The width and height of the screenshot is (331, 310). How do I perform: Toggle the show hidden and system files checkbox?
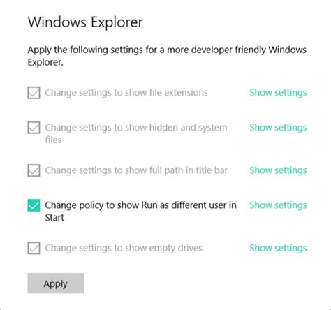[x=34, y=128]
